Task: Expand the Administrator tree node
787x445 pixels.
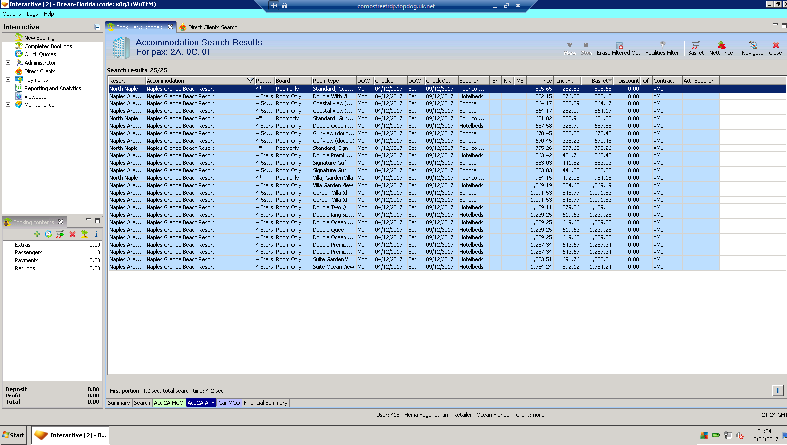Action: (8, 63)
